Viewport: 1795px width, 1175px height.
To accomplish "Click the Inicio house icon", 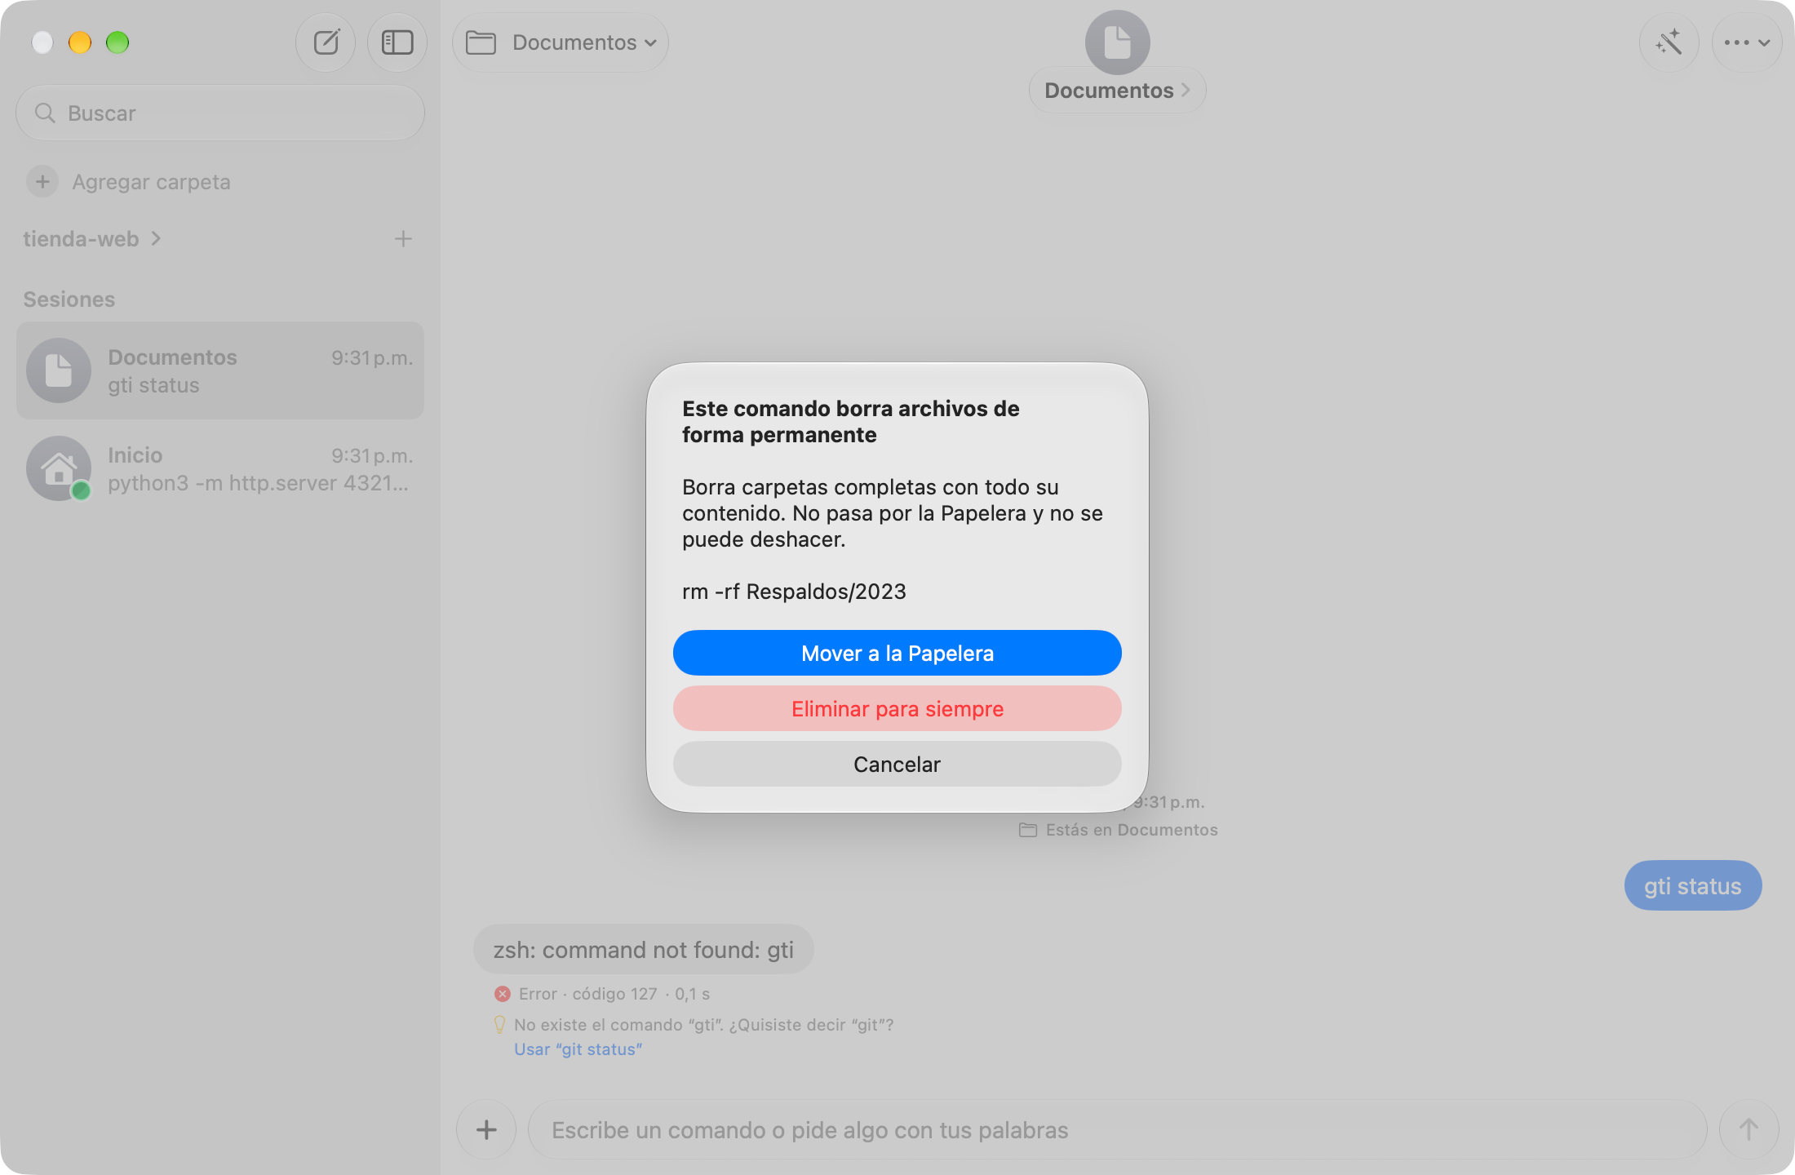I will (59, 468).
